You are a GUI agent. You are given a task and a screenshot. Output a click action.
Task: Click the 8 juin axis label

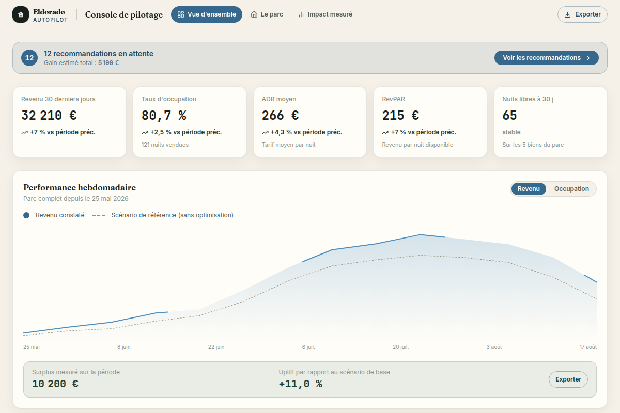click(124, 347)
